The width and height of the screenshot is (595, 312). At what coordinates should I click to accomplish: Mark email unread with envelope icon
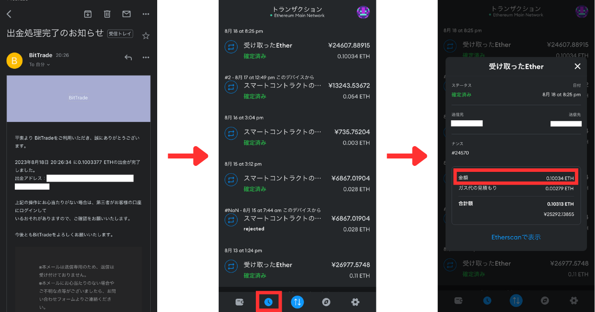126,14
